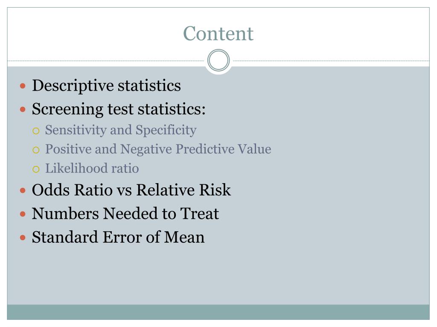This screenshot has width=437, height=327.
Task: Select the 'Standard Error of Mean' line
Action: point(118,237)
